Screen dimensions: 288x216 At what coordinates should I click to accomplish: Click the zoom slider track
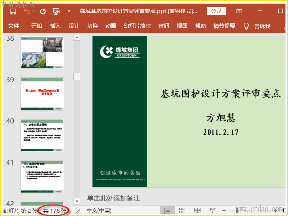point(250,211)
